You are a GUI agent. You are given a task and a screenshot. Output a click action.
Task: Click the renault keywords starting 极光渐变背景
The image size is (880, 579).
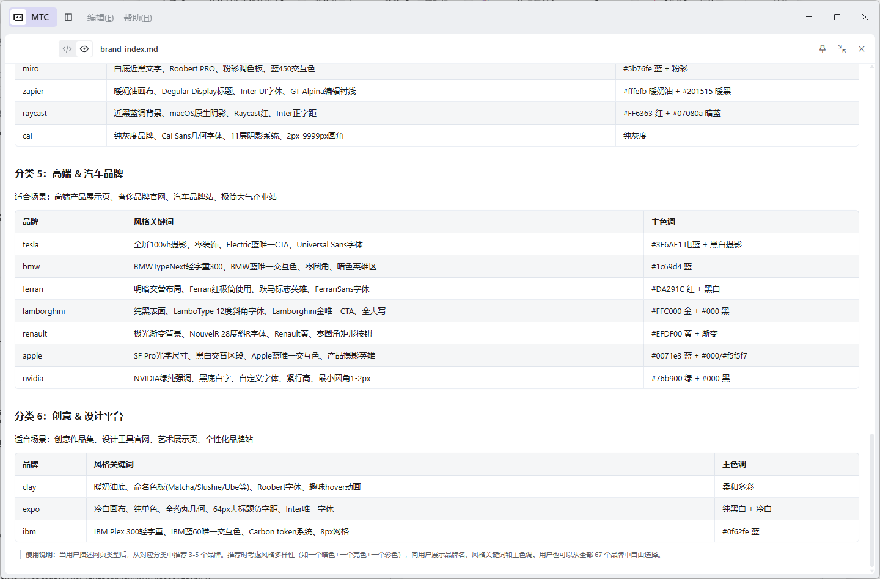[x=253, y=334]
